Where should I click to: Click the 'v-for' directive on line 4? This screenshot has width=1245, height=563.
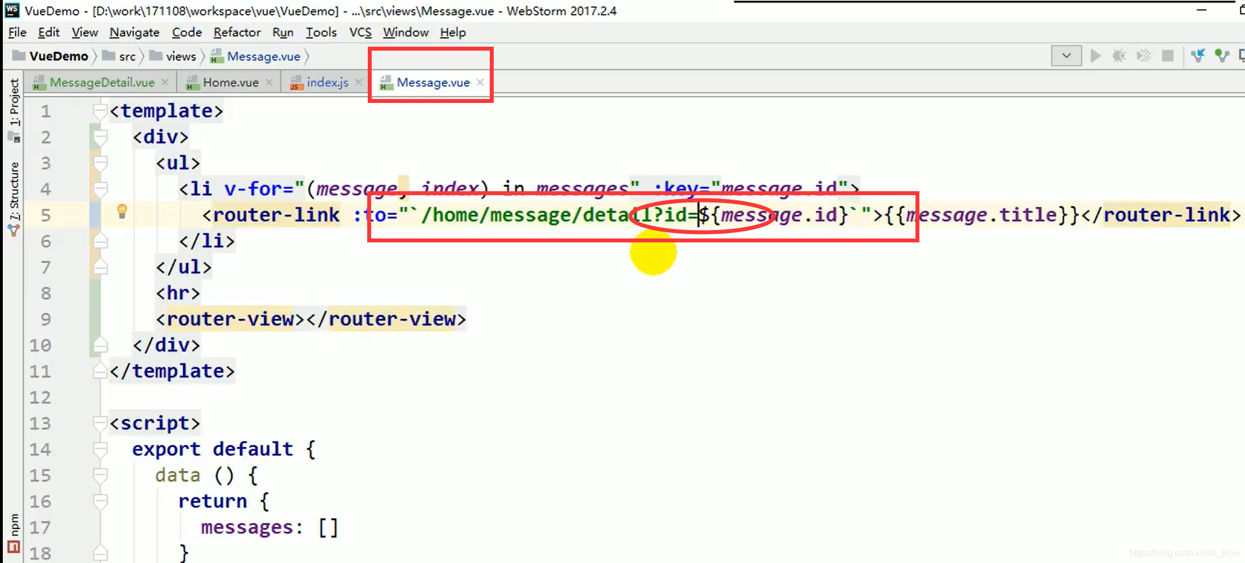252,188
